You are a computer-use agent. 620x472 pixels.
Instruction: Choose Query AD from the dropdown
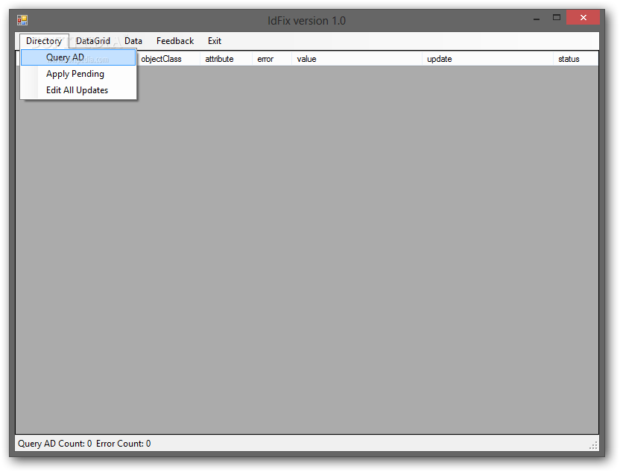tap(78, 57)
